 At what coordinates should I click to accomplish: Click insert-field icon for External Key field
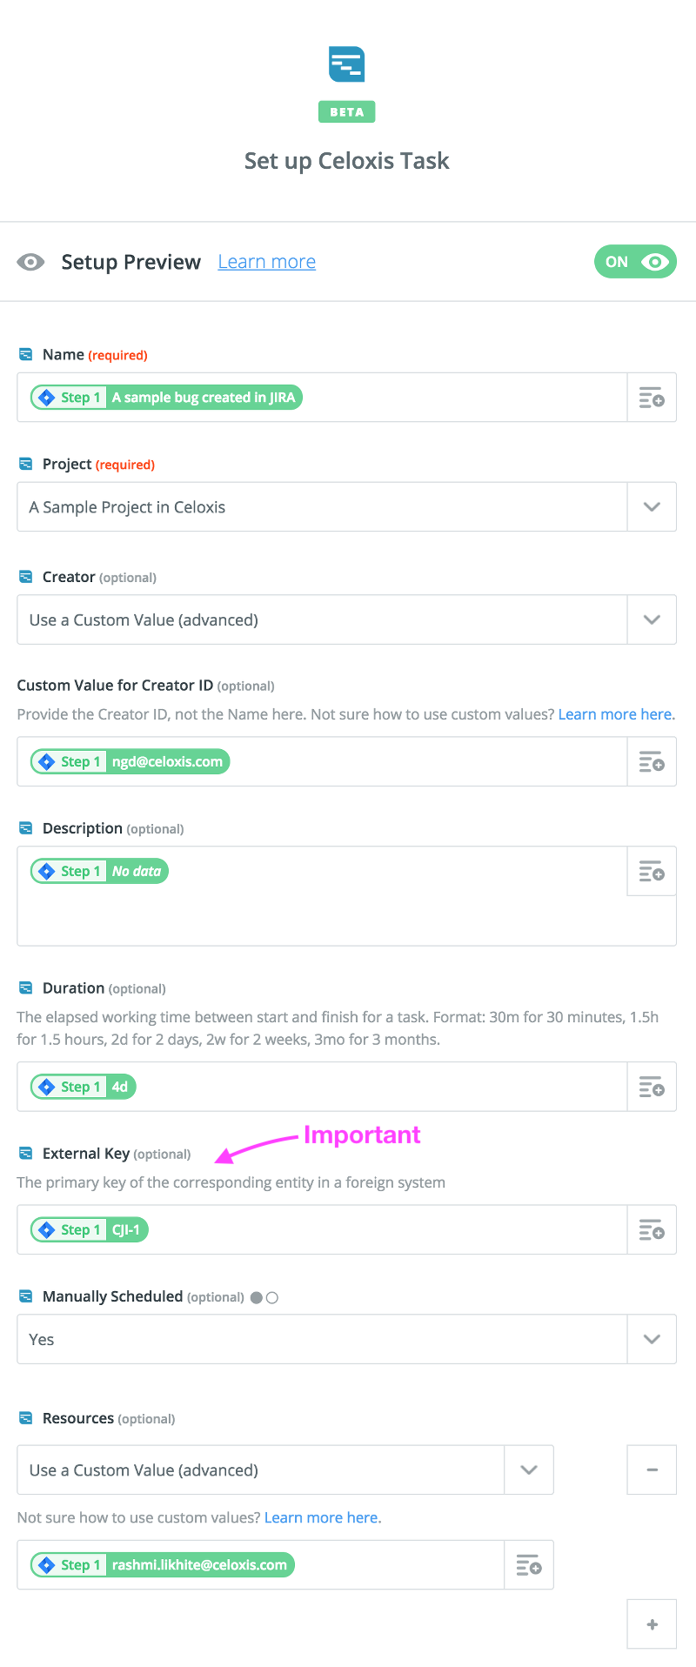pyautogui.click(x=652, y=1229)
